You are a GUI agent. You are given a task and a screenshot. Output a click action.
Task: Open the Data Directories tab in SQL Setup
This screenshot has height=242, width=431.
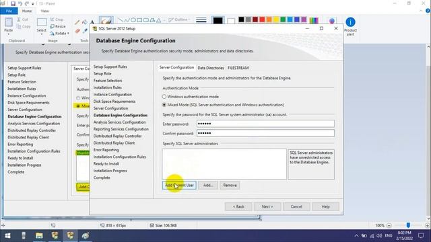pyautogui.click(x=211, y=68)
